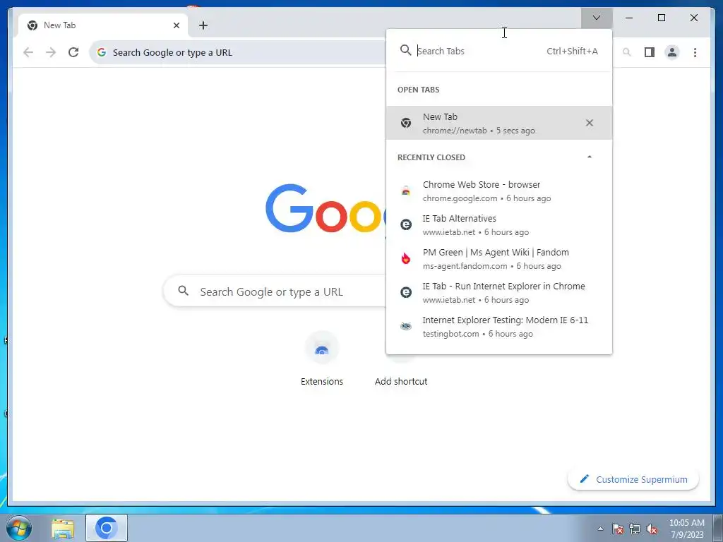Image resolution: width=723 pixels, height=542 pixels.
Task: Click the Back navigation arrow
Action: 28,52
